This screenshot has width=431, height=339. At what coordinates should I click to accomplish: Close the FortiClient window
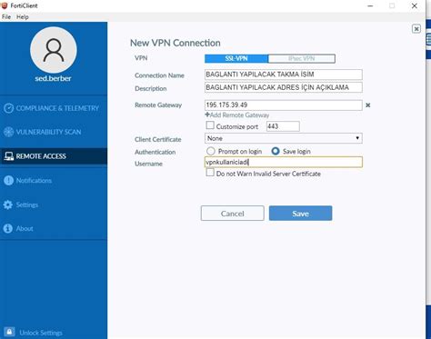pyautogui.click(x=415, y=5)
